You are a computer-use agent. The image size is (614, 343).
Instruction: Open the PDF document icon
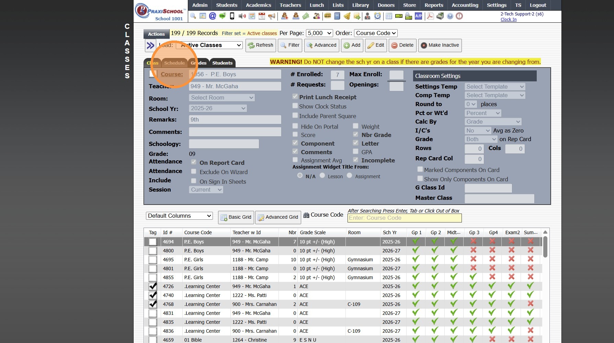click(430, 16)
